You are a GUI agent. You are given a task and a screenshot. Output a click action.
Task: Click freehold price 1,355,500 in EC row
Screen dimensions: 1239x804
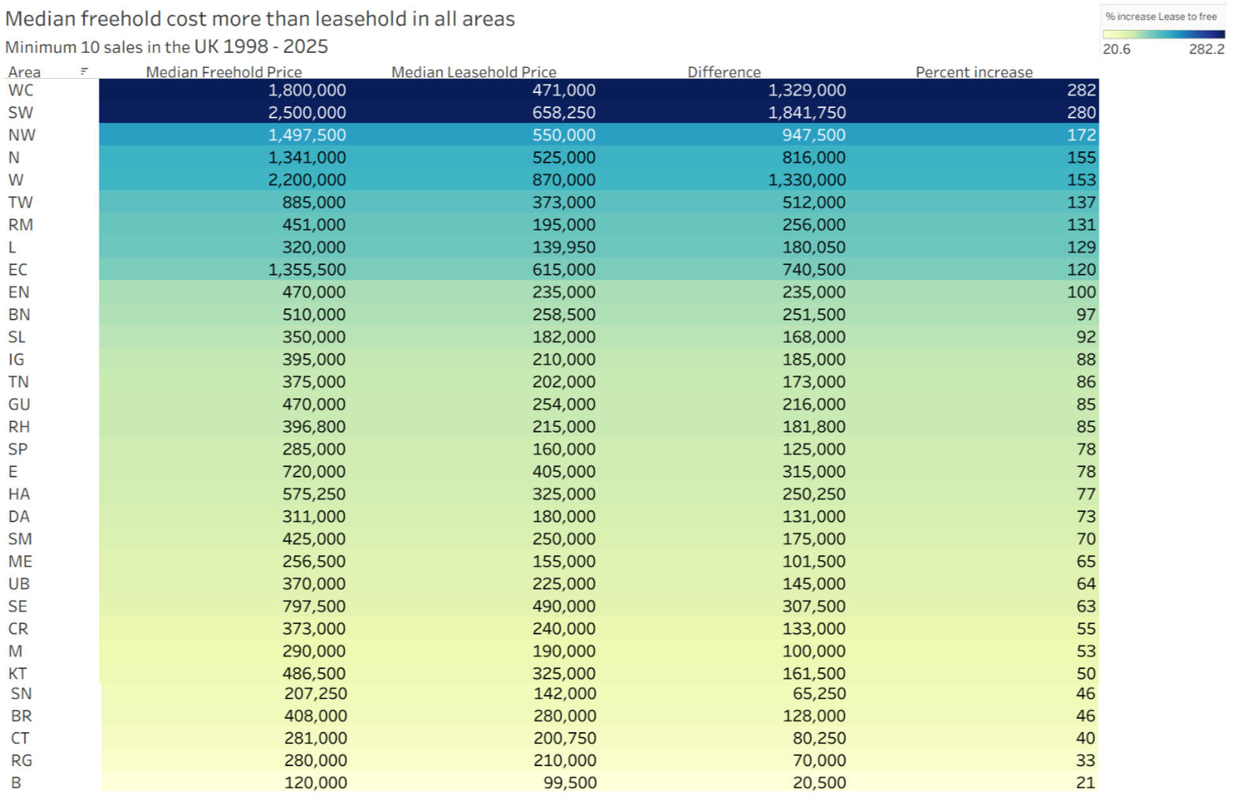click(307, 269)
